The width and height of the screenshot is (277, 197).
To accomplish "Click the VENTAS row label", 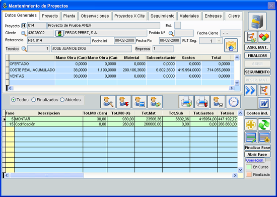I will coord(17,76).
